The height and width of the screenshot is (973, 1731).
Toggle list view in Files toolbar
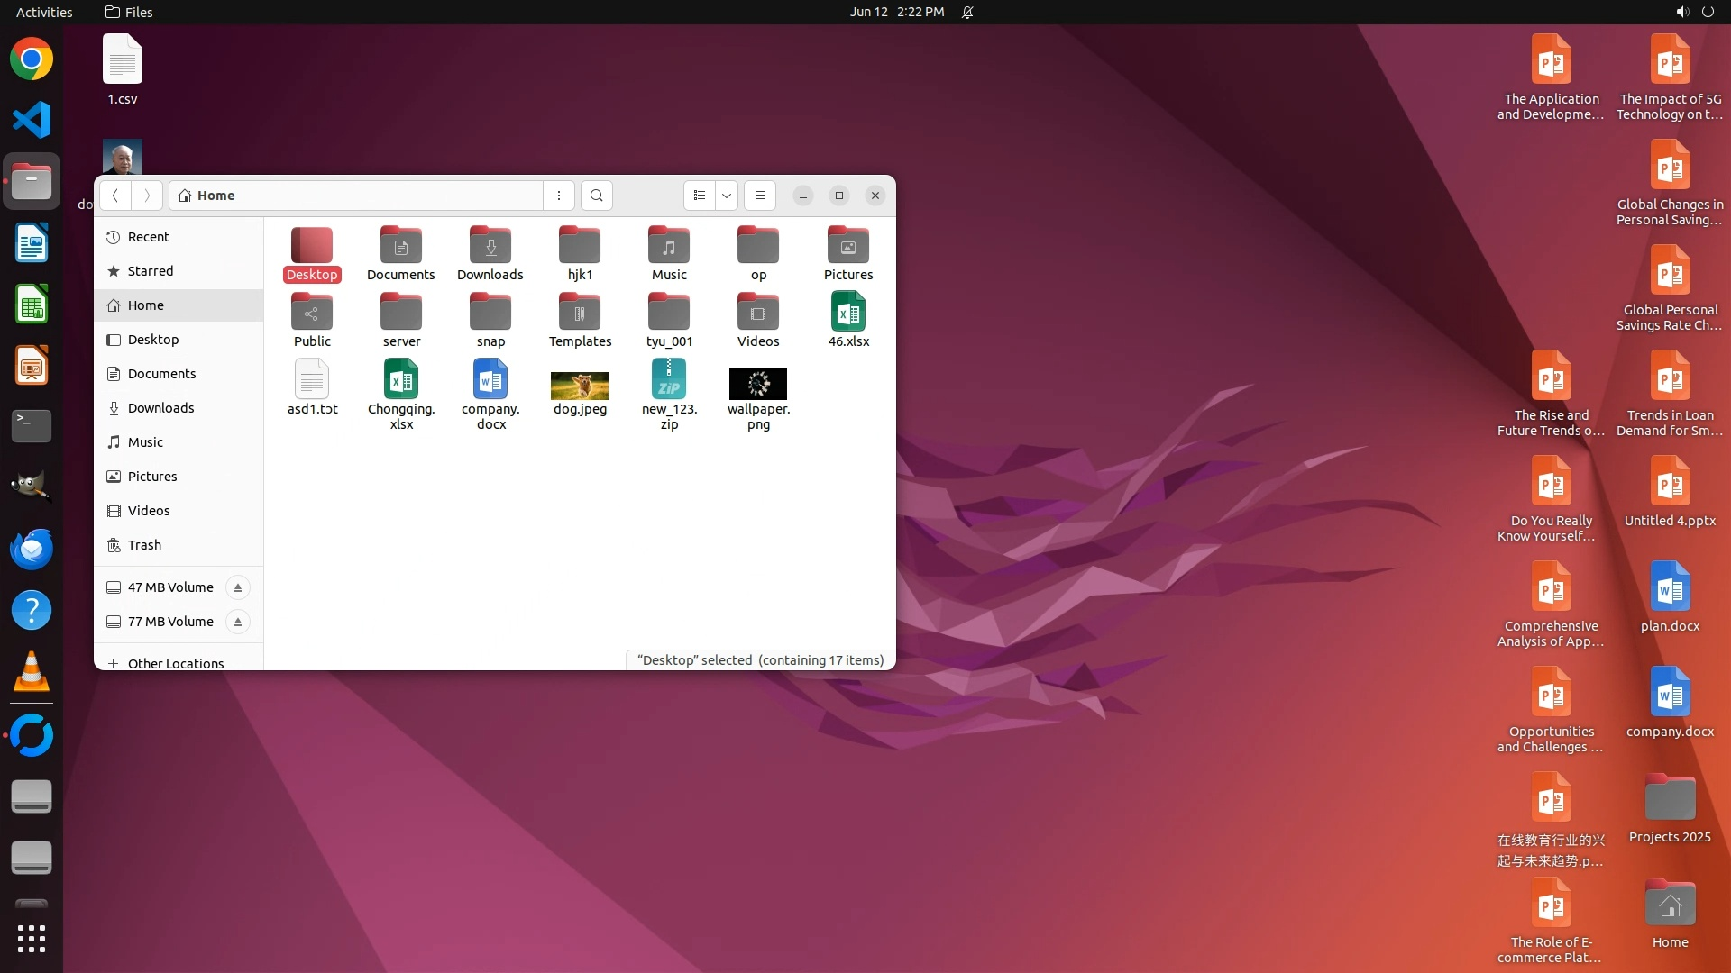click(700, 196)
